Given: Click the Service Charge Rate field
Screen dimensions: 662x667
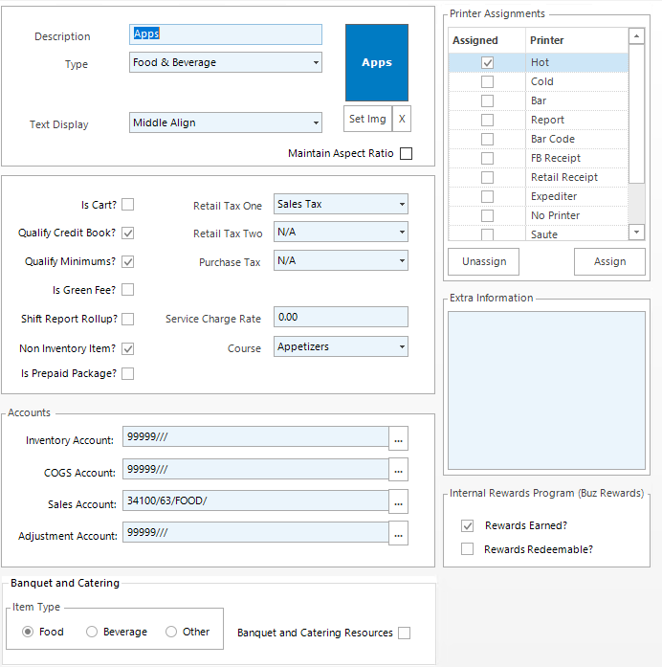Looking at the screenshot, I should click(341, 317).
